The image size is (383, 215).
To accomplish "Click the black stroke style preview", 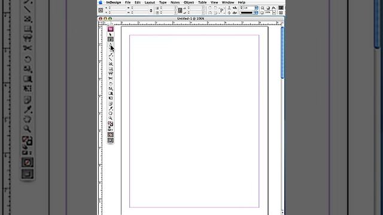I will 247,13.
